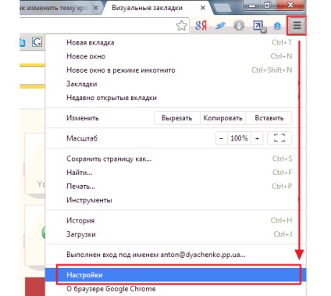Switch to the 'изменить тему хро' tab
Viewport: 331px width, 296px height.
point(60,8)
